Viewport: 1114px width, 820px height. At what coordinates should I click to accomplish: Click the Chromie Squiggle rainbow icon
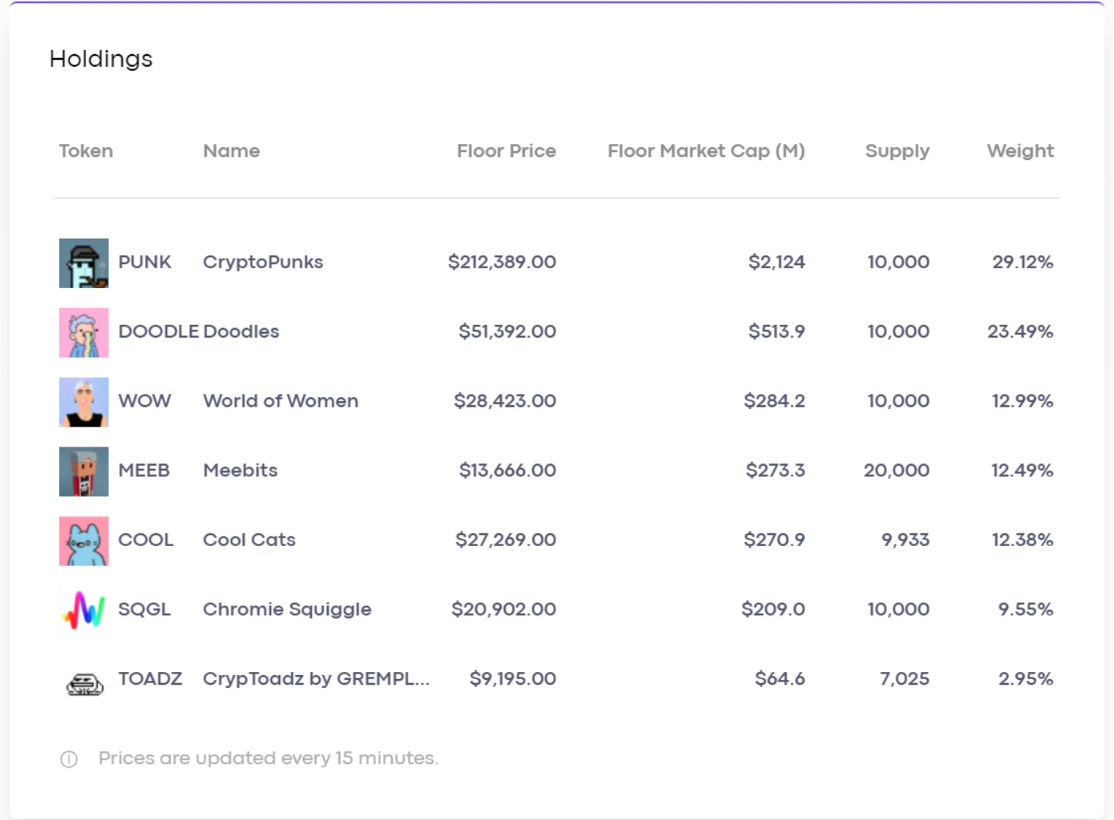coord(84,611)
